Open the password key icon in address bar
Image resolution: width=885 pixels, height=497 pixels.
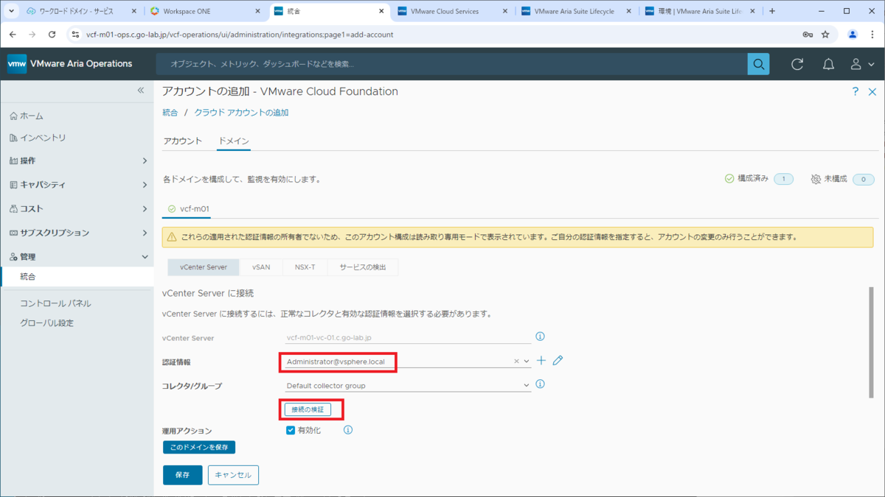coord(808,35)
